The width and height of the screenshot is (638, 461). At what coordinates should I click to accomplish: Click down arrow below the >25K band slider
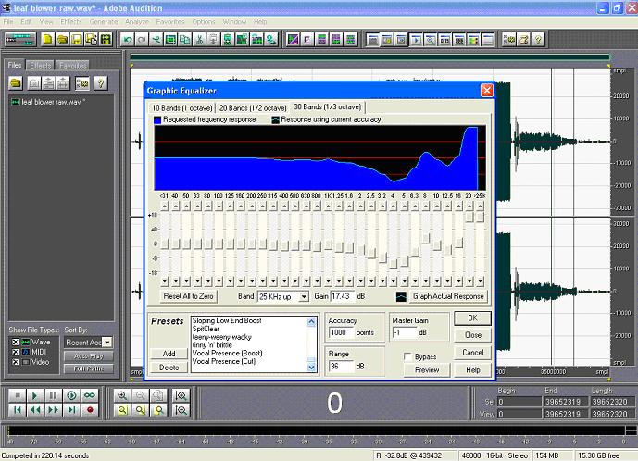[481, 281]
